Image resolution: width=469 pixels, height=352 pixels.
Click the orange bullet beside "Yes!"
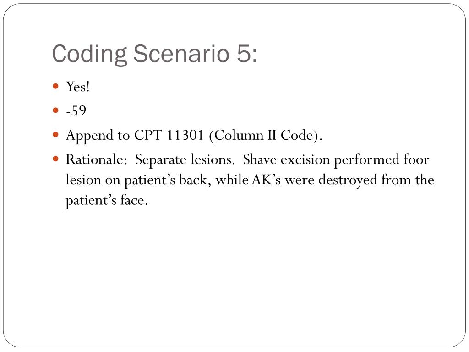tap(55, 86)
